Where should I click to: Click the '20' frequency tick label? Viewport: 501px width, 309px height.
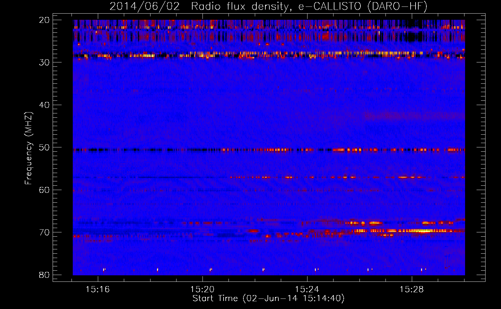point(44,20)
